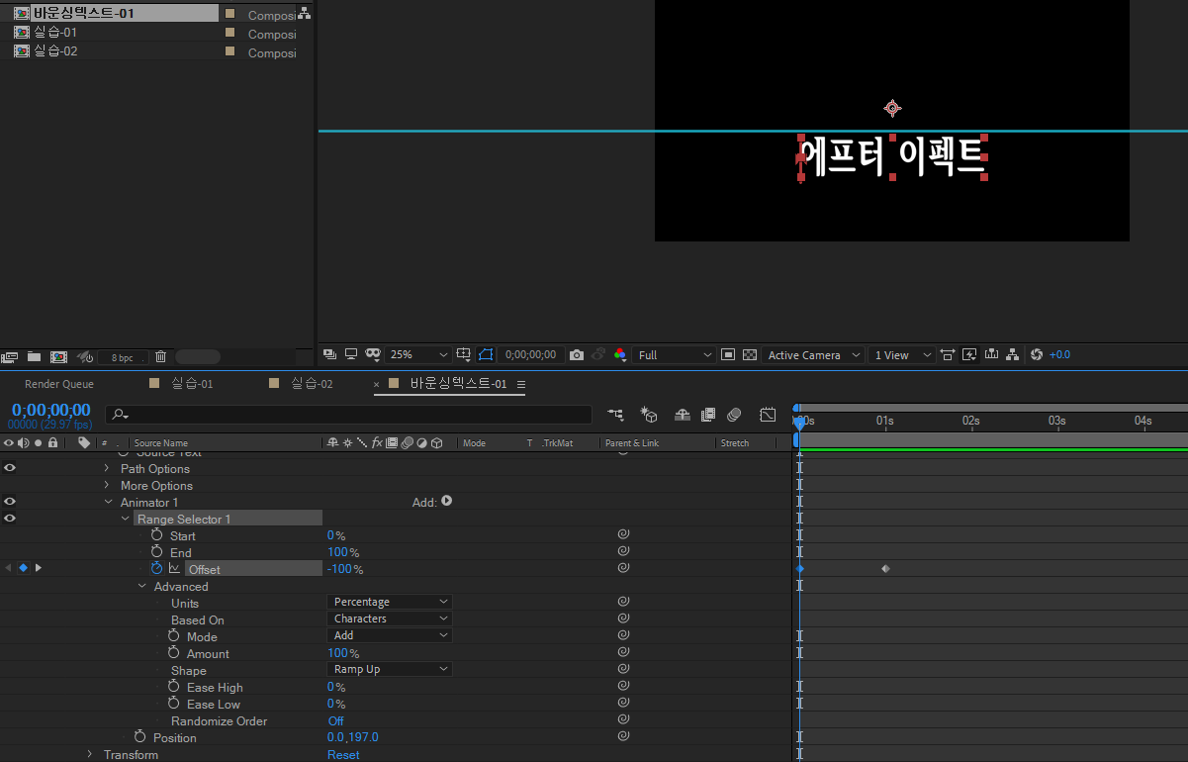Collapse the Advanced section
This screenshot has height=762, width=1188.
(142, 587)
